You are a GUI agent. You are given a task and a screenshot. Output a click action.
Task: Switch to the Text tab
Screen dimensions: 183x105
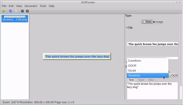pos(131,80)
